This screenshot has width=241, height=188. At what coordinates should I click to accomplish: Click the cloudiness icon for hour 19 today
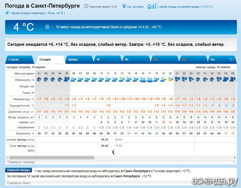pyautogui.click(x=163, y=80)
